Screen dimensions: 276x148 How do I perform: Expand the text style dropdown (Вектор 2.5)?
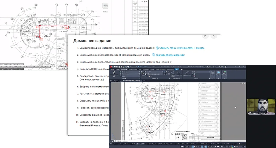click(x=139, y=72)
